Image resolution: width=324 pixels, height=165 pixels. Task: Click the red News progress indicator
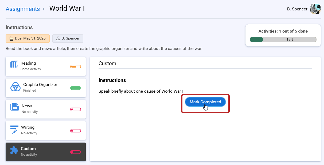click(x=76, y=109)
